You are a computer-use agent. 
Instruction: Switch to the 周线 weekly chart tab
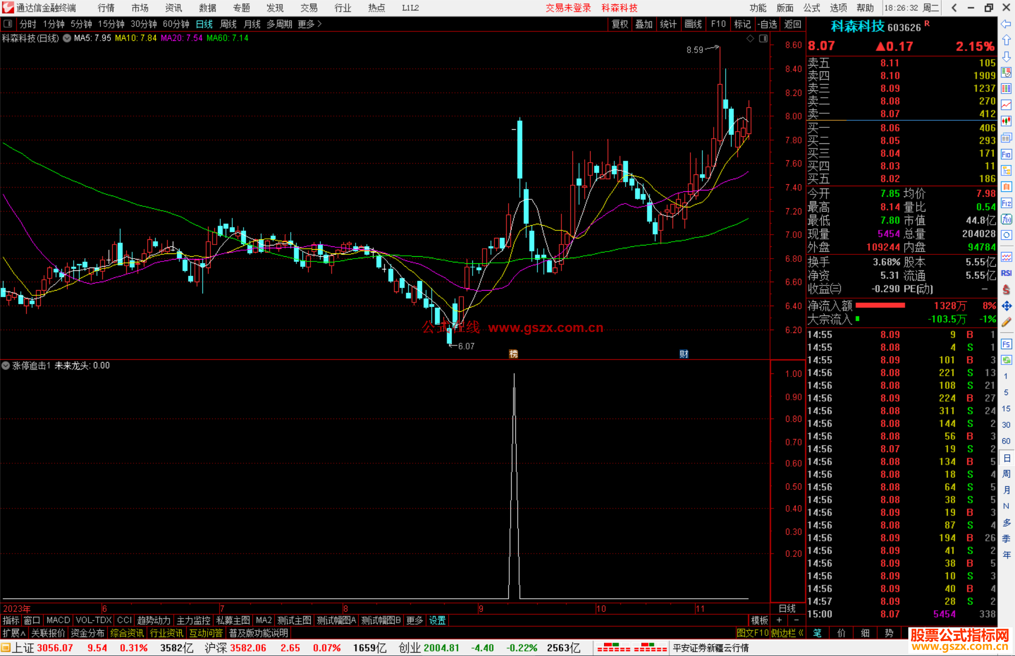228,24
